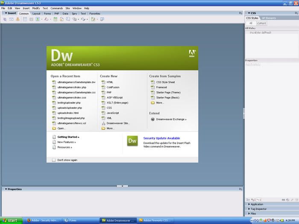
Task: Toggle All view in CSS Styles
Action: pyautogui.click(x=251, y=23)
